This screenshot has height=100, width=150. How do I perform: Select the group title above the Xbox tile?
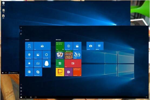click(x=58, y=40)
